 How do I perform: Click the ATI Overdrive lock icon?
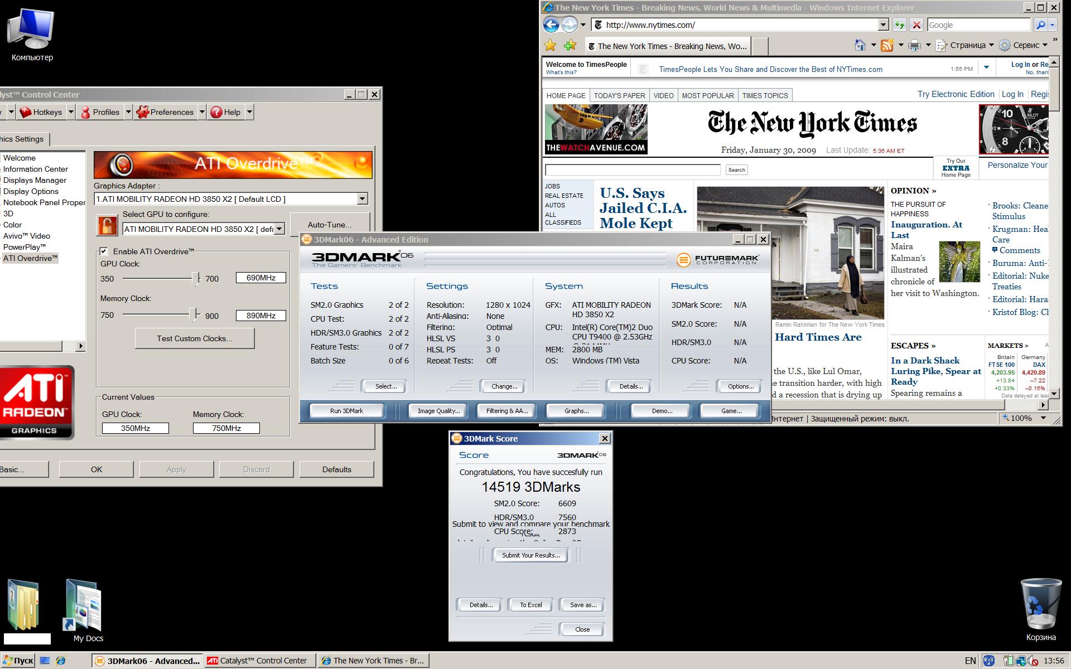[107, 225]
